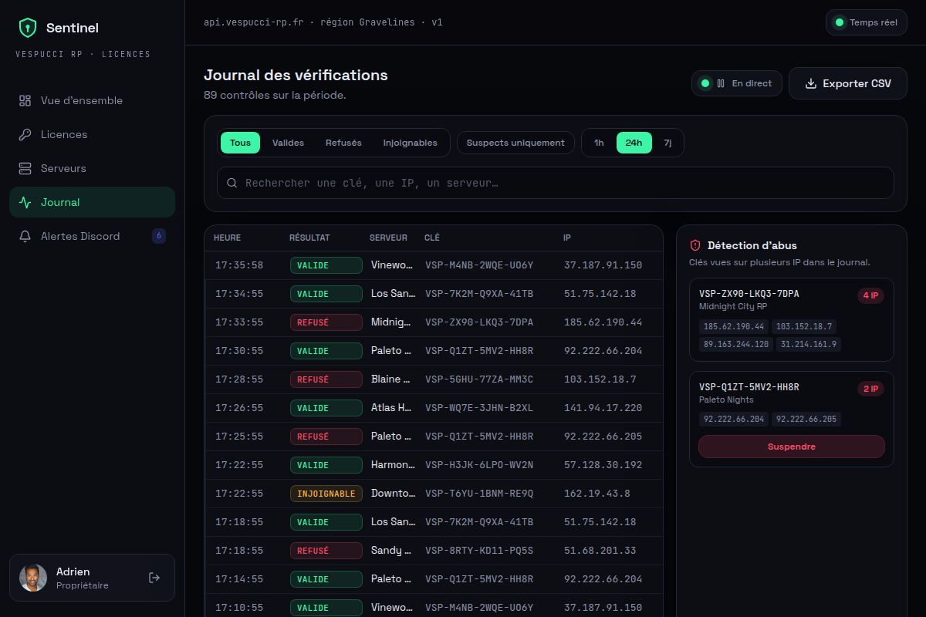Click the magnifier icon in the search bar
Viewport: 926px width, 617px height.
coord(231,184)
